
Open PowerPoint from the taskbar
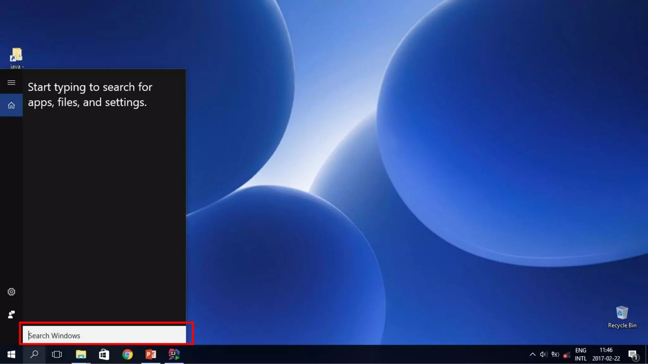151,355
